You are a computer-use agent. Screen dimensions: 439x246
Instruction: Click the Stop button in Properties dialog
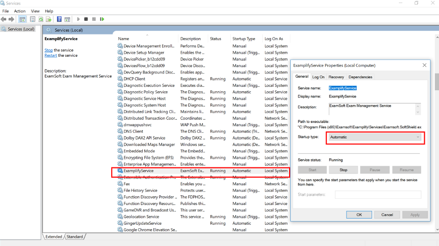(x=343, y=170)
